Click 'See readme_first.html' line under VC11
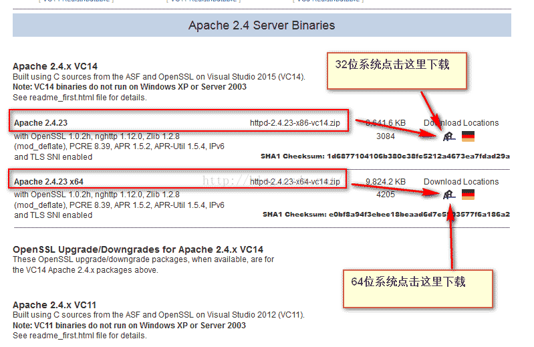 (x=80, y=336)
